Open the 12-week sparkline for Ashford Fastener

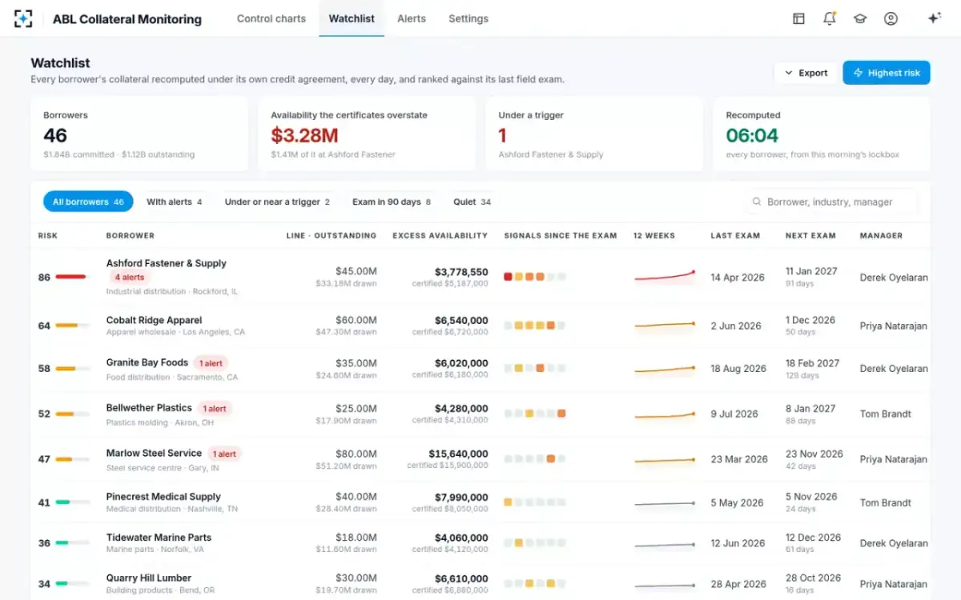tap(665, 277)
